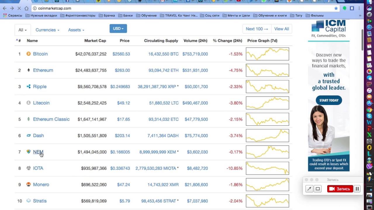Open the NEM coin page link
The image size is (374, 210).
pos(38,152)
